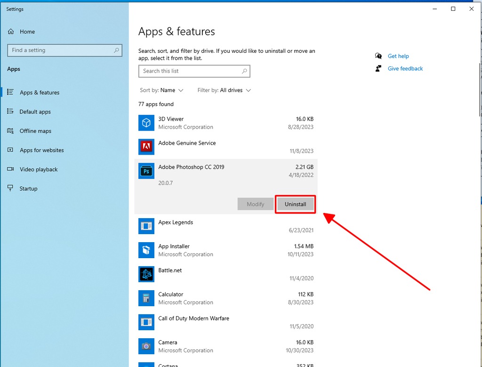Focus the Search this list field
The image size is (482, 367).
click(194, 71)
